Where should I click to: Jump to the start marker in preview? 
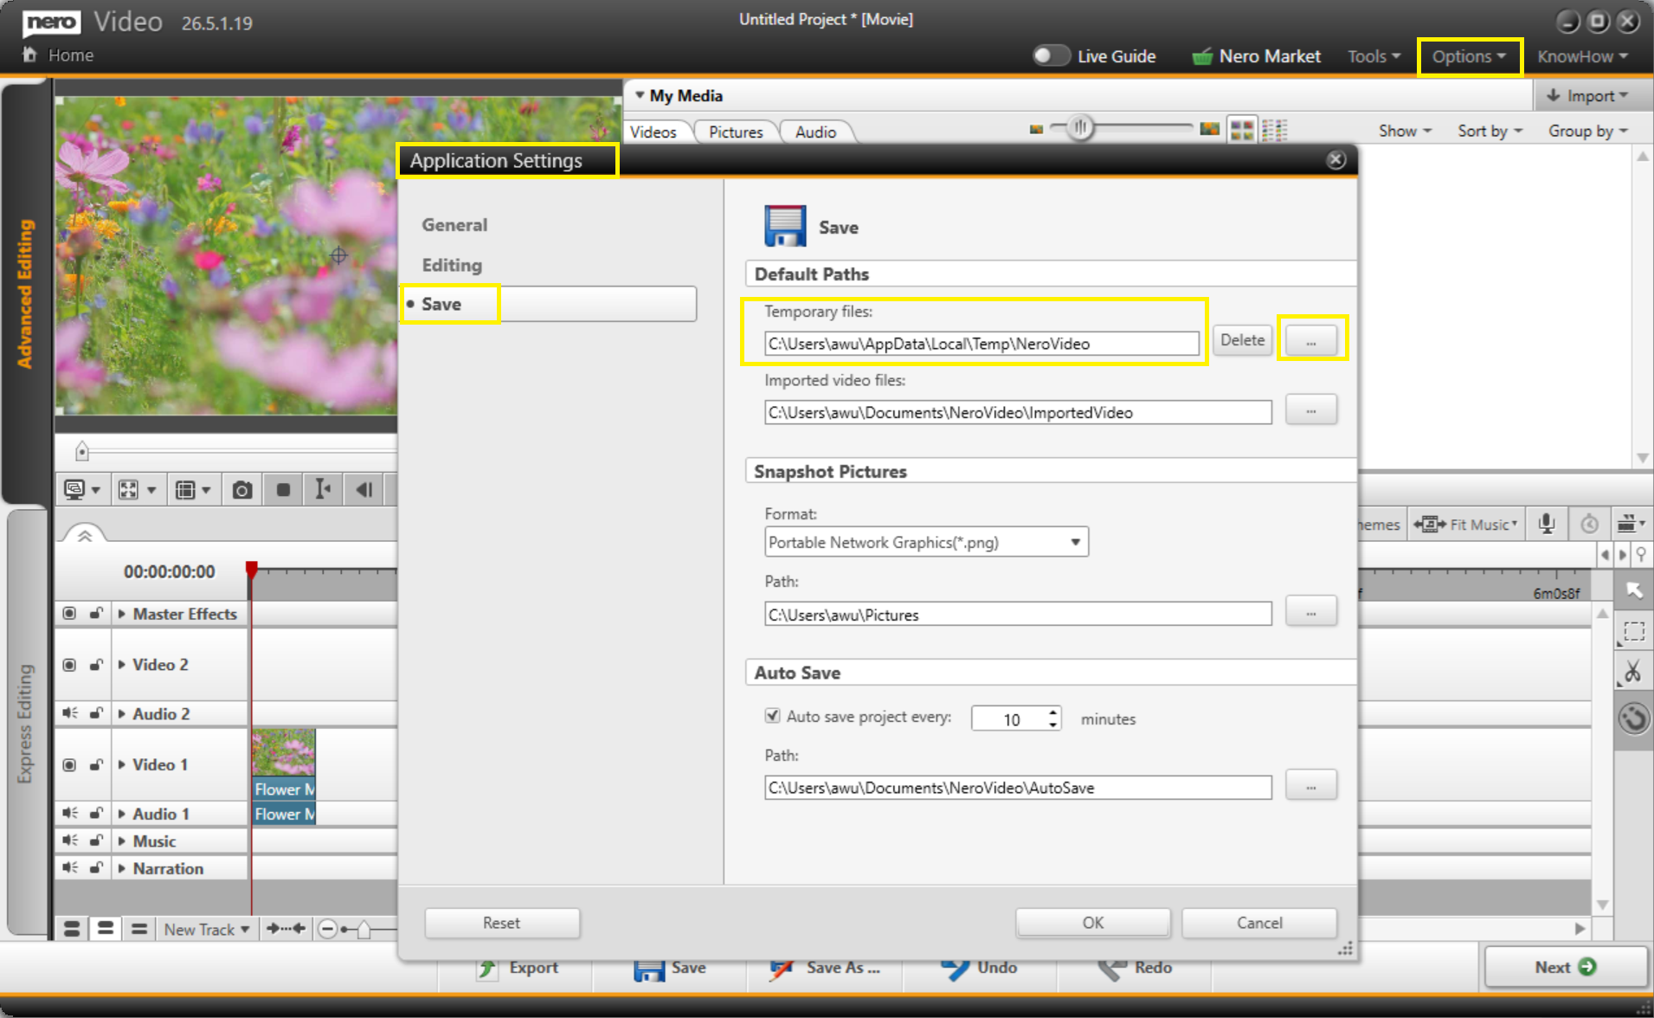323,490
